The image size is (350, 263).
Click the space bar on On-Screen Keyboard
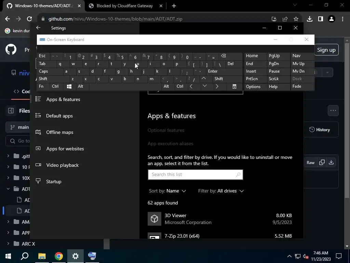[x=125, y=87]
